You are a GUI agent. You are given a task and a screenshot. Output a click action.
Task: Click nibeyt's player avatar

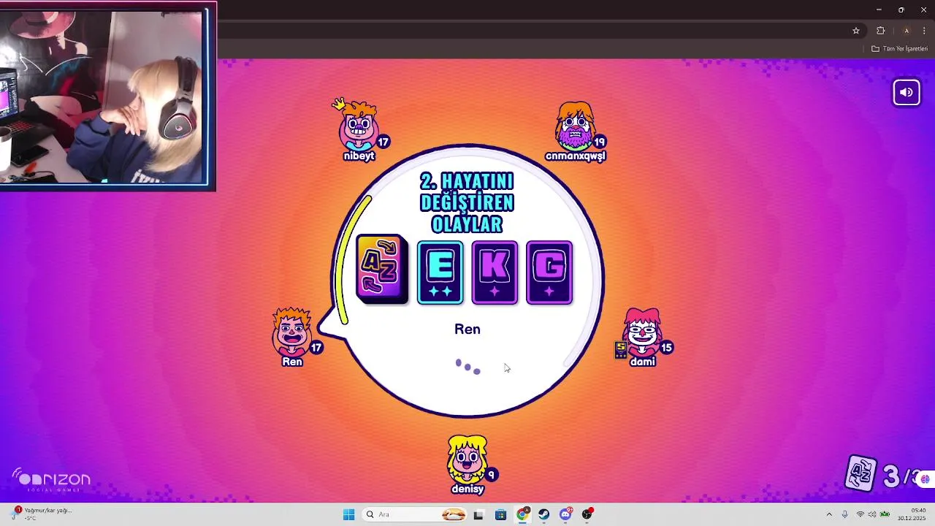coord(358,126)
